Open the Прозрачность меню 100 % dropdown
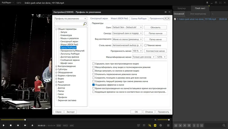 pos(137,51)
